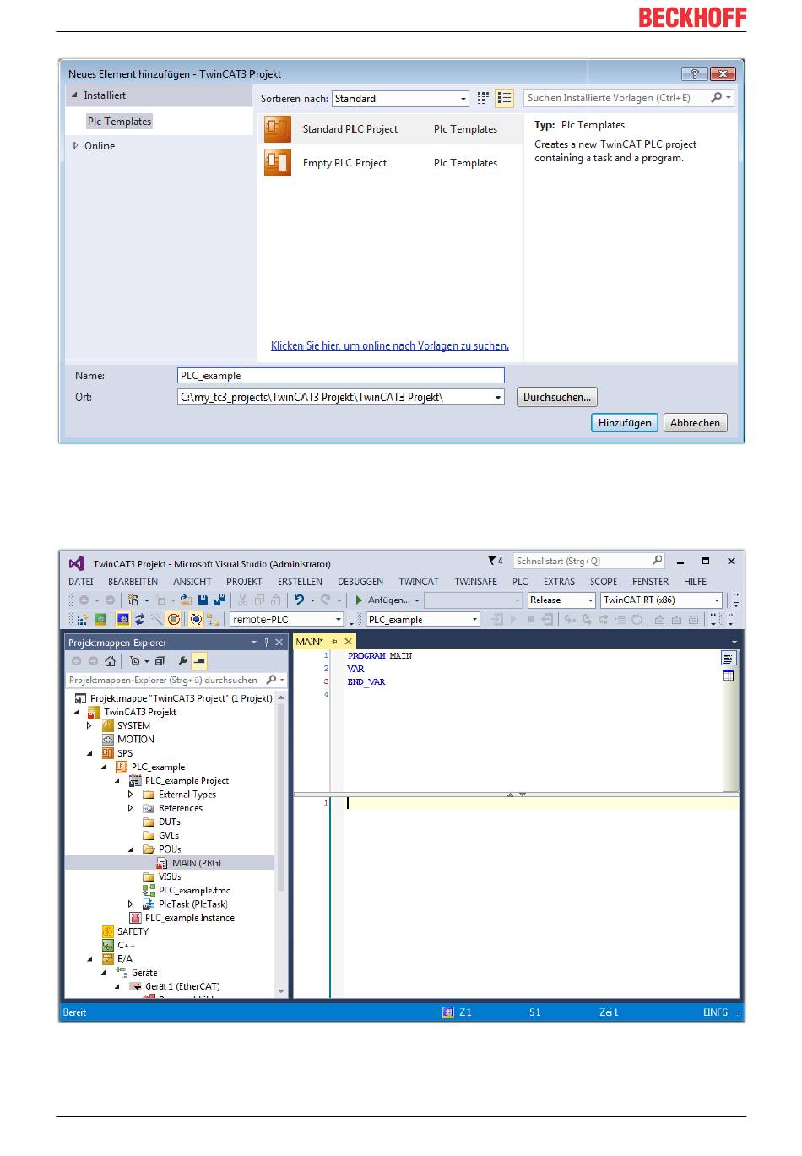Select MAIN (PRG) in the tree
Image resolution: width=802 pixels, height=1156 pixels.
pyautogui.click(x=197, y=863)
